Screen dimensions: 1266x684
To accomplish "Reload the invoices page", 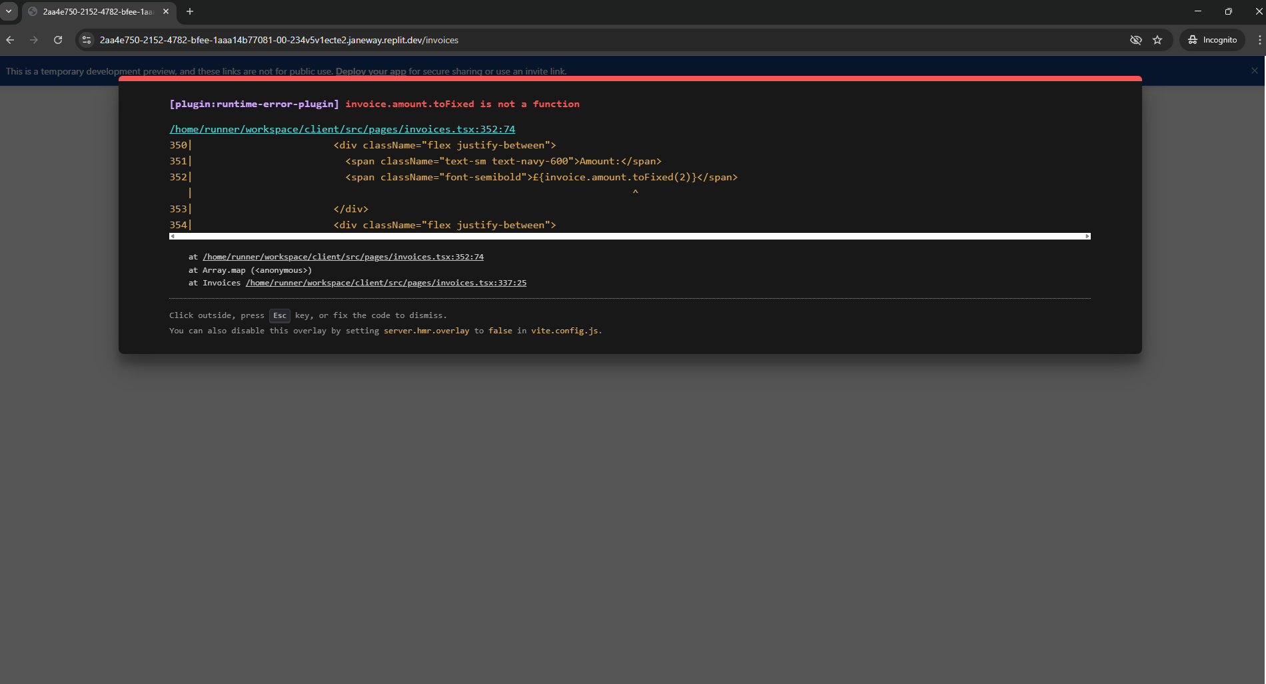I will coord(58,40).
